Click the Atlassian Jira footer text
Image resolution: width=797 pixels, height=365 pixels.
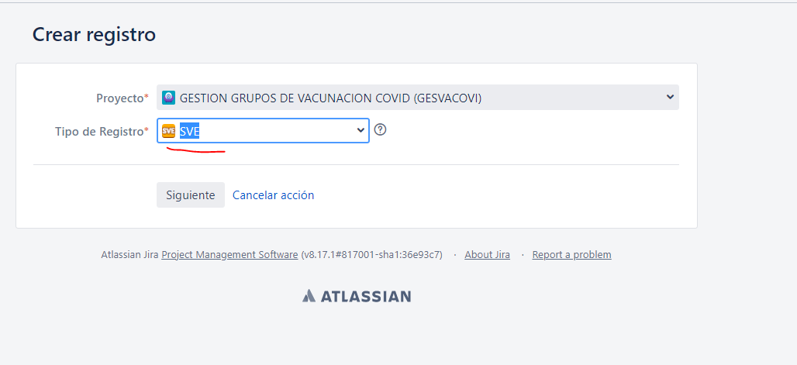pyautogui.click(x=130, y=255)
